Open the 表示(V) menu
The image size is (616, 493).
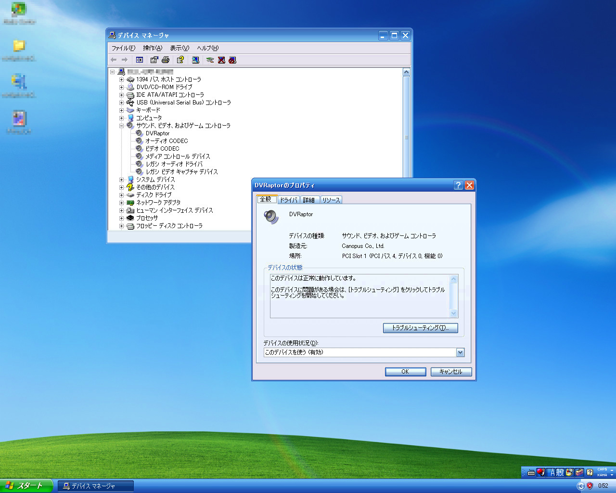pyautogui.click(x=180, y=48)
